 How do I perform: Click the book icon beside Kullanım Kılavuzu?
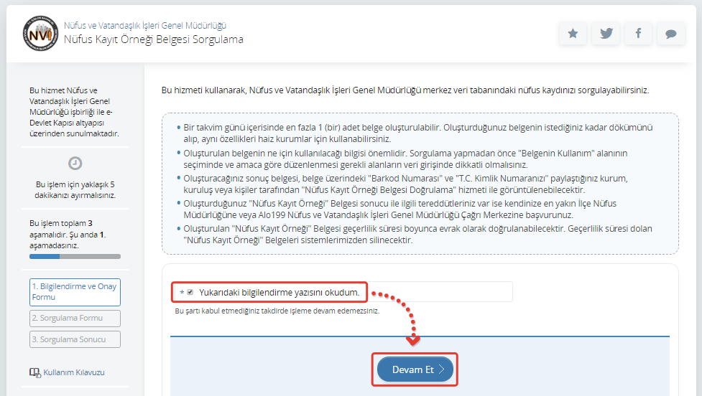pyautogui.click(x=34, y=372)
